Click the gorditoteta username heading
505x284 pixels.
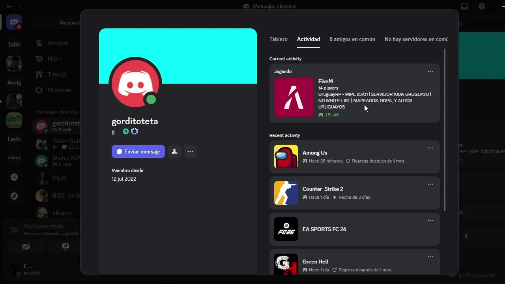click(135, 121)
